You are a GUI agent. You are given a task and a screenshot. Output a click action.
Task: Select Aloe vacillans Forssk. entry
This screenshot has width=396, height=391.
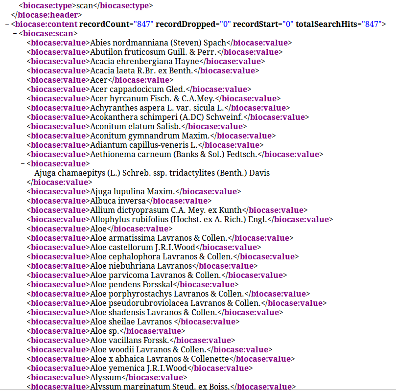pyautogui.click(x=131, y=341)
